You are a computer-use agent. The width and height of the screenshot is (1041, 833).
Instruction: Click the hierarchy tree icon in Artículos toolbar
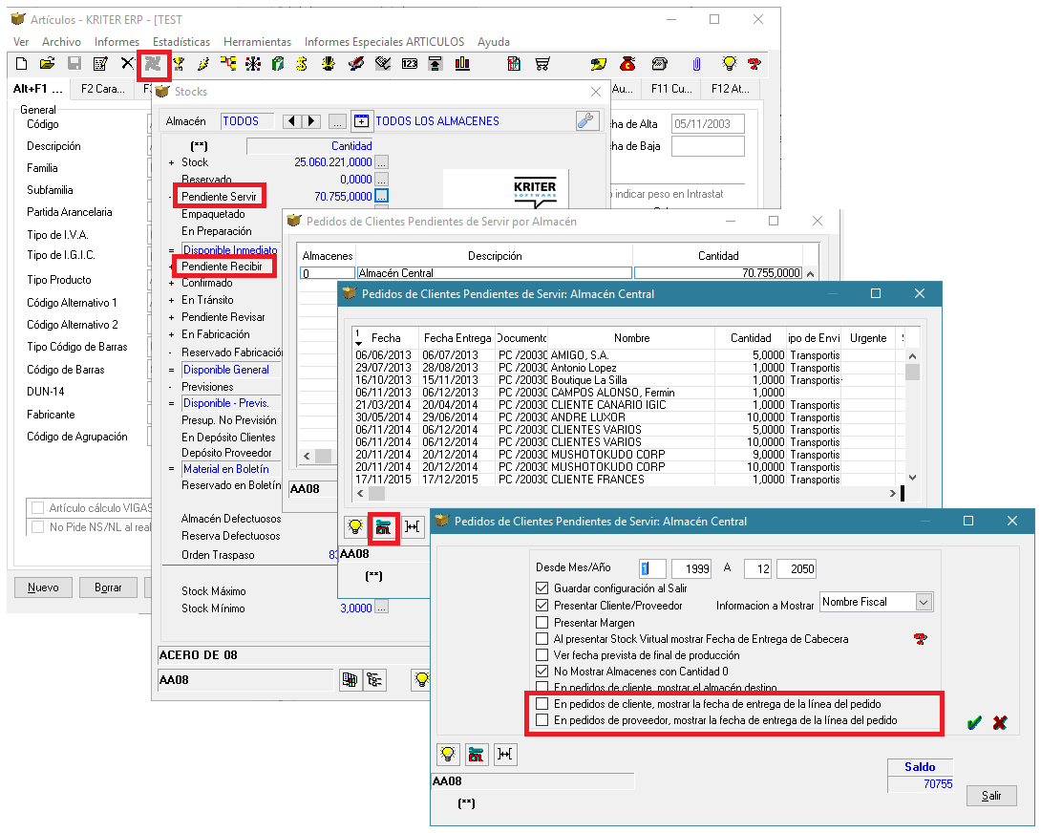228,64
